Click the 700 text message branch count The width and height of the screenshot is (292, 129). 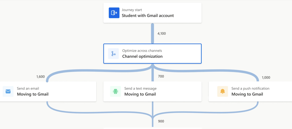pos(161,76)
